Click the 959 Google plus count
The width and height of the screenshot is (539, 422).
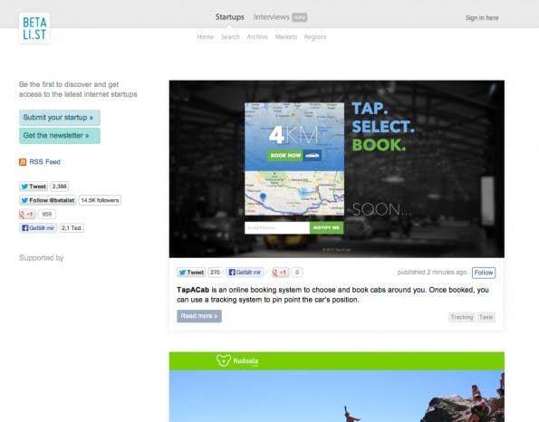[47, 214]
